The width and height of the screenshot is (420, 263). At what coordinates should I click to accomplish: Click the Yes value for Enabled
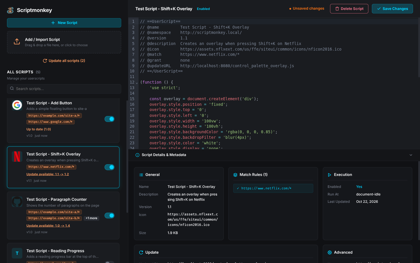tap(359, 187)
